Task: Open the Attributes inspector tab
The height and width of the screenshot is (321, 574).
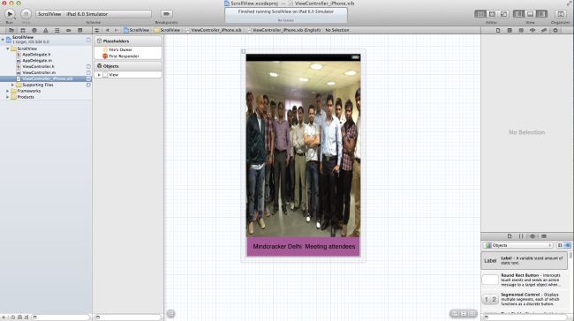Action: click(x=532, y=30)
